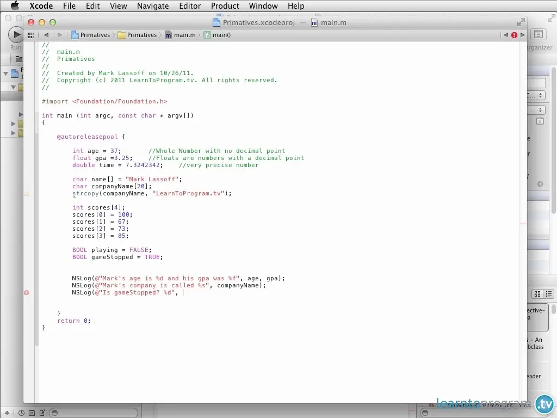The height and width of the screenshot is (418, 557).
Task: Click the flag icon in the bottom filter bar
Action: tap(32, 413)
